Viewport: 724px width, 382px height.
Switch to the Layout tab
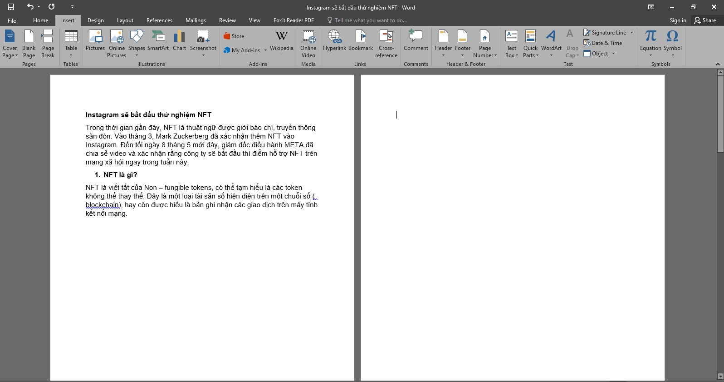pos(125,20)
